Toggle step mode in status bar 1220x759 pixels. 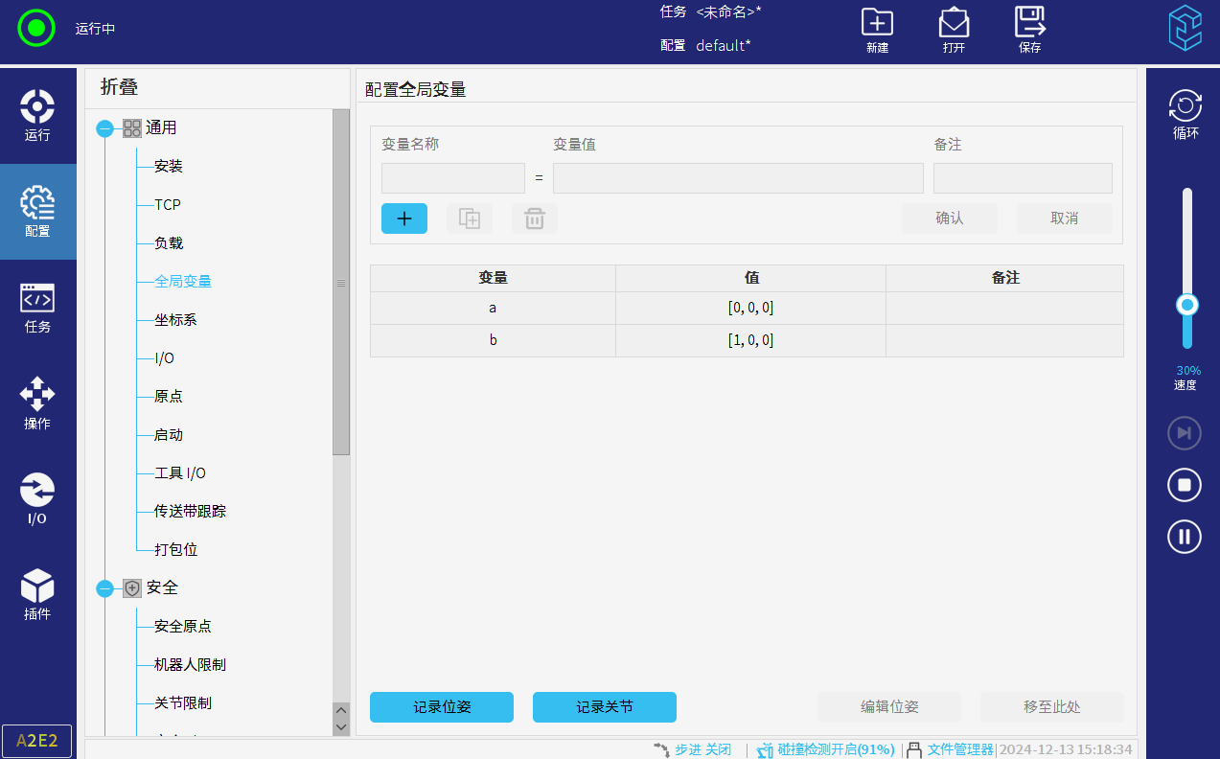pyautogui.click(x=693, y=749)
